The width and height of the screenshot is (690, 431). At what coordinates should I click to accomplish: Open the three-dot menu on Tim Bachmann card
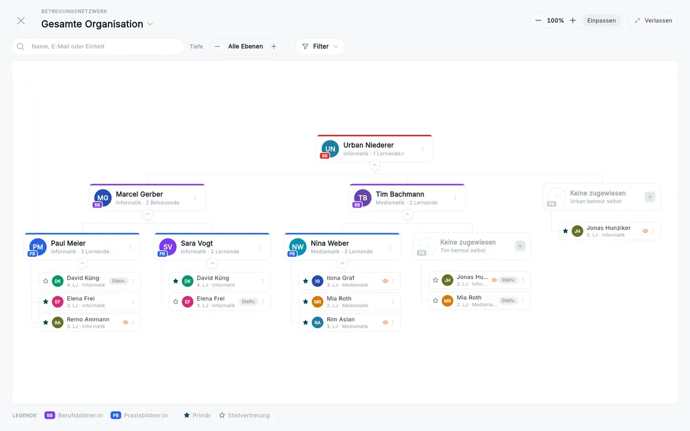455,198
